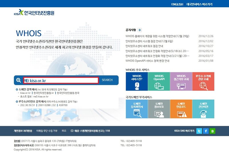Open '대국민서비스 바로가기' link
This screenshot has height=156, width=229.
[x=199, y=4]
